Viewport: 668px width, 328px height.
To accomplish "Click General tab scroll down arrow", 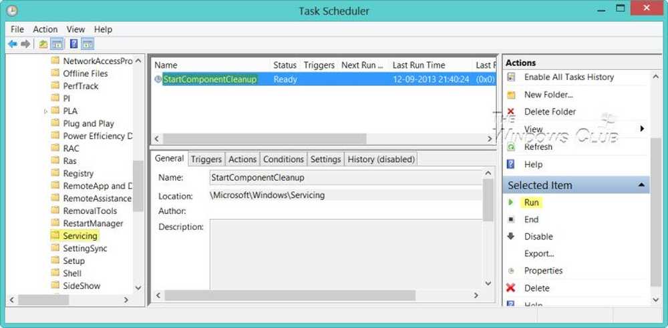I will 488,283.
